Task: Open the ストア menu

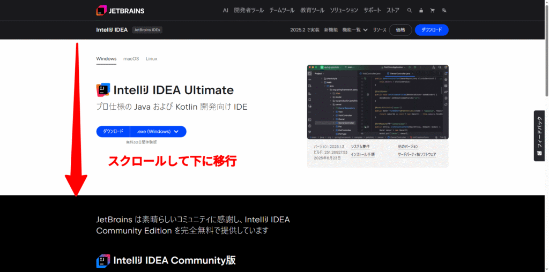Action: pyautogui.click(x=393, y=11)
